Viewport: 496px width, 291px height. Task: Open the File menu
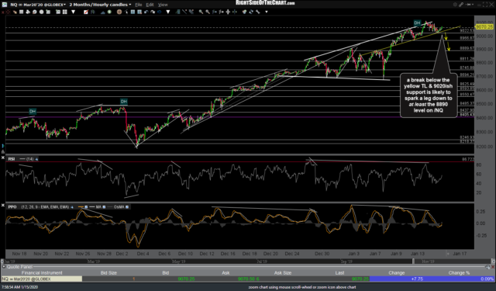(x=139, y=5)
